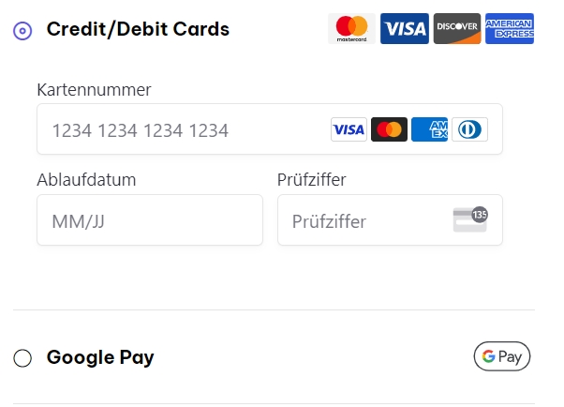Select the Google Pay radio button
Viewport: 564px width, 407px height.
(22, 358)
